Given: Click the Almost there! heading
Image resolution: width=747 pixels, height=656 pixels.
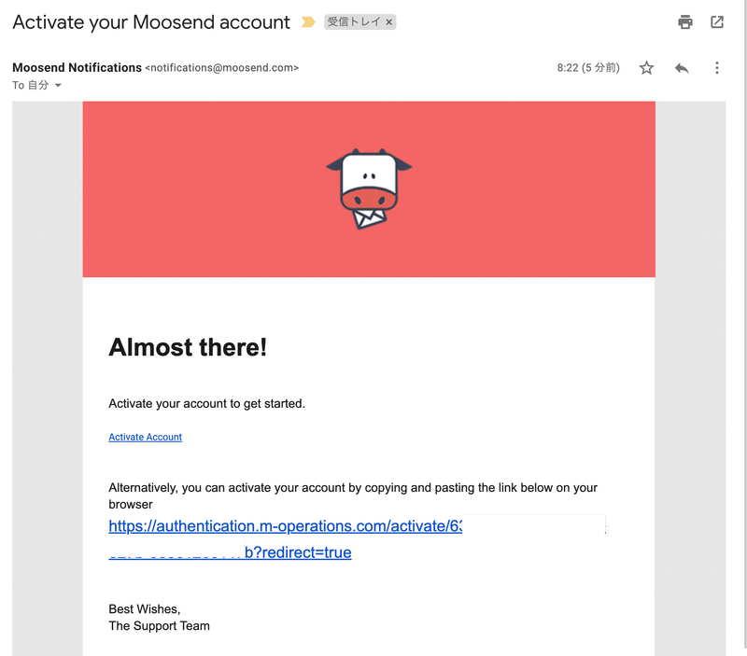Looking at the screenshot, I should 188,347.
